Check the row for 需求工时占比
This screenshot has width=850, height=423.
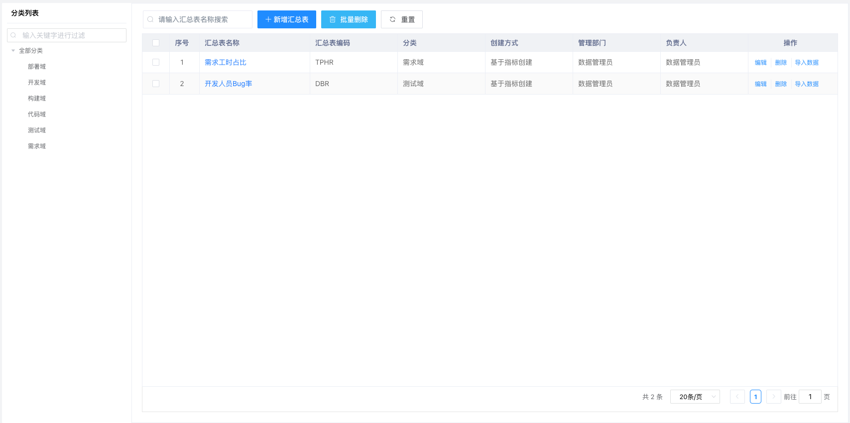coord(156,62)
